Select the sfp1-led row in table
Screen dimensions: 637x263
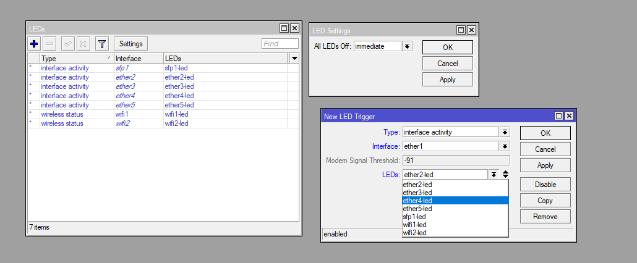pos(163,68)
